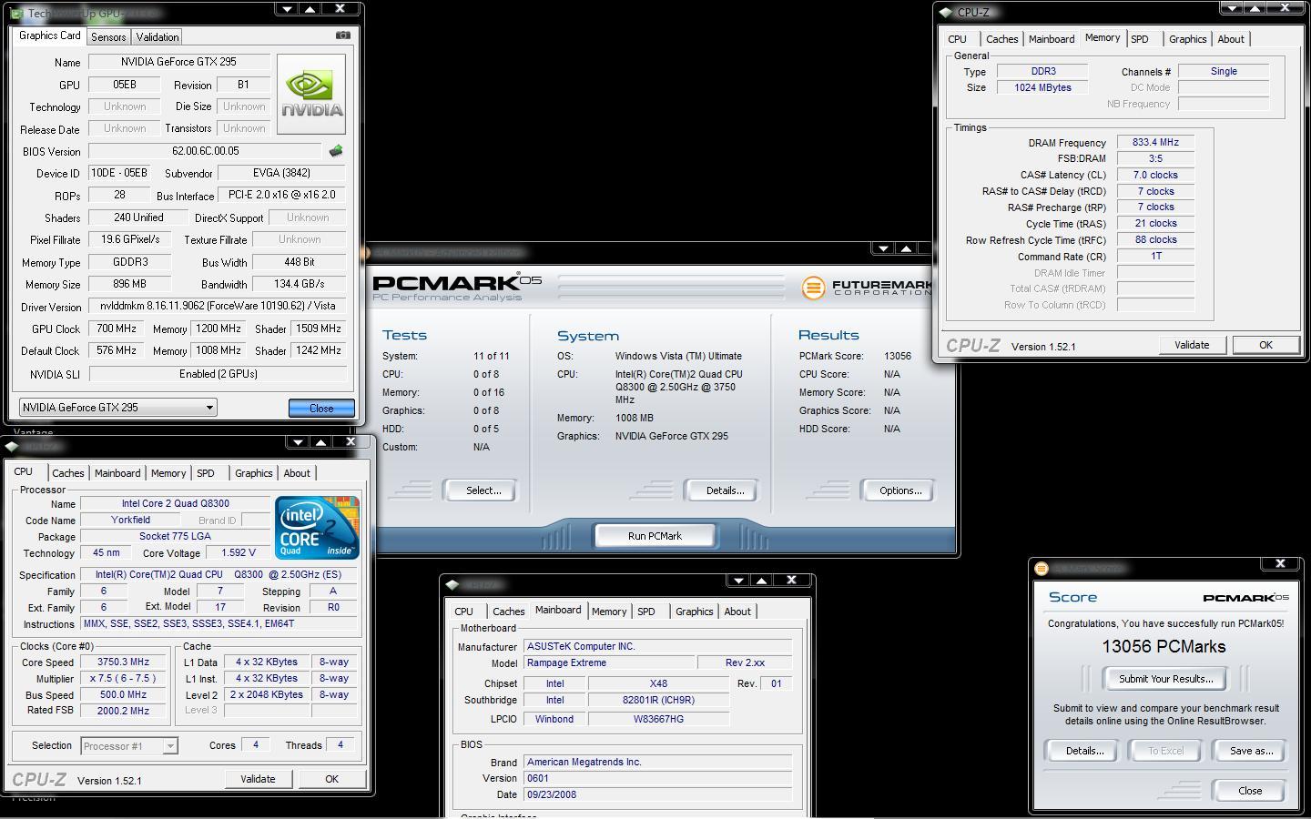Open About tab in CPU-Z mainboard window
The image size is (1311, 819).
click(737, 612)
